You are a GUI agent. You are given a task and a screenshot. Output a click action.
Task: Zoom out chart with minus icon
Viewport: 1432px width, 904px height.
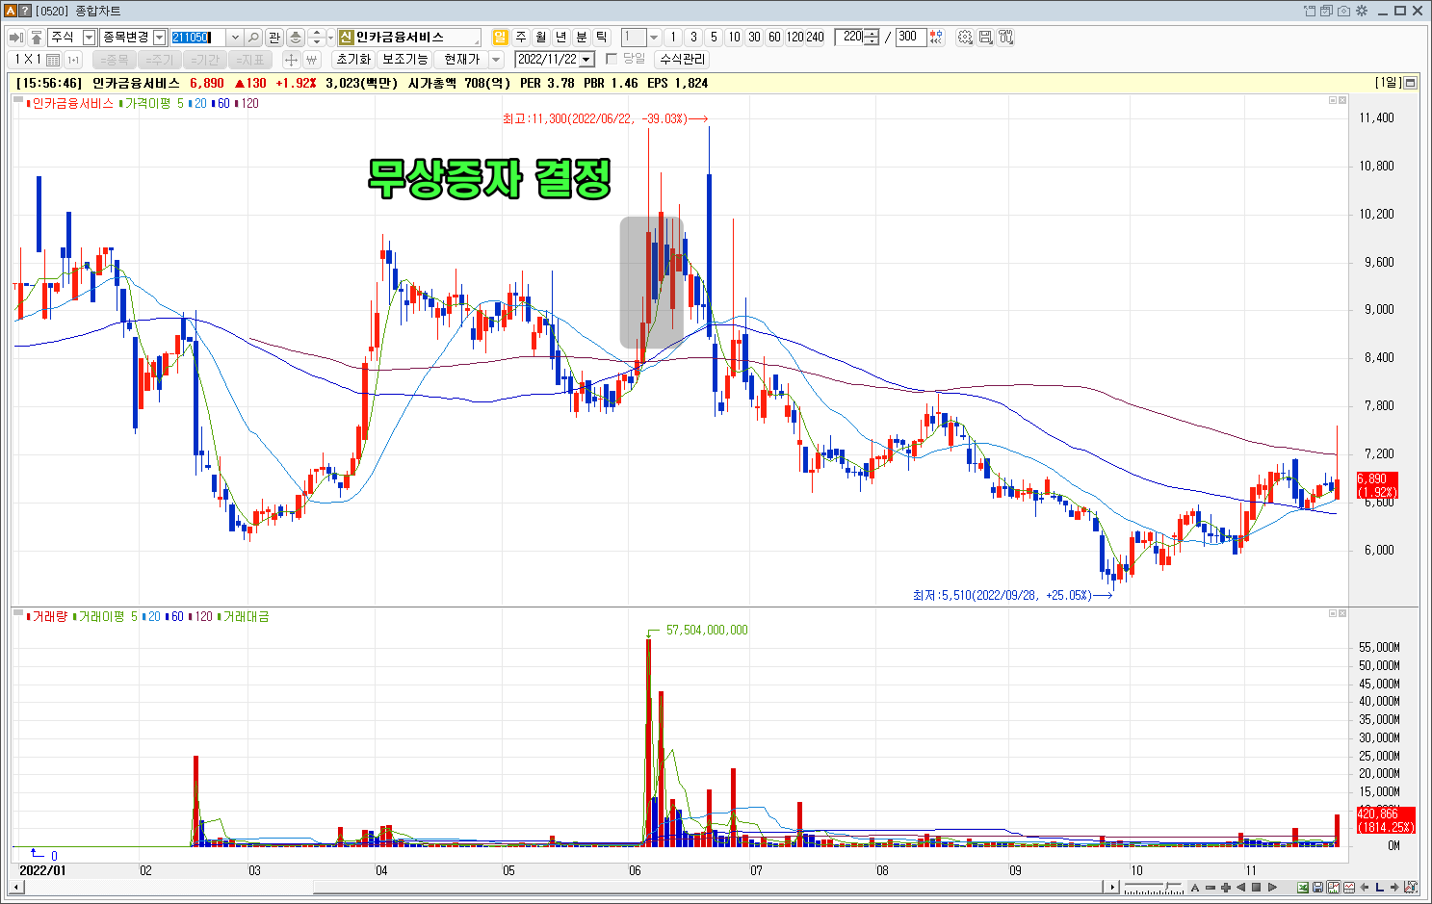[1211, 887]
